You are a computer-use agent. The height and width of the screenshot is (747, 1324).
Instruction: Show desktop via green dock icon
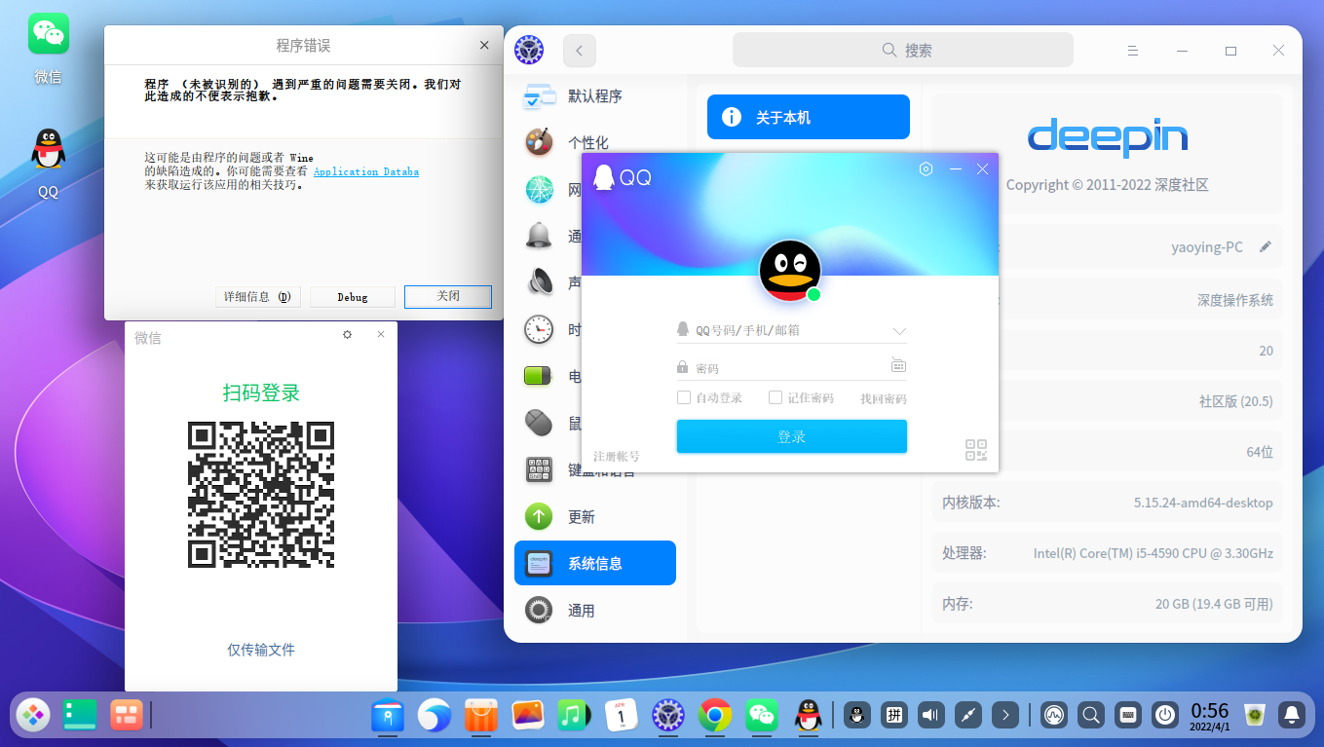point(79,715)
